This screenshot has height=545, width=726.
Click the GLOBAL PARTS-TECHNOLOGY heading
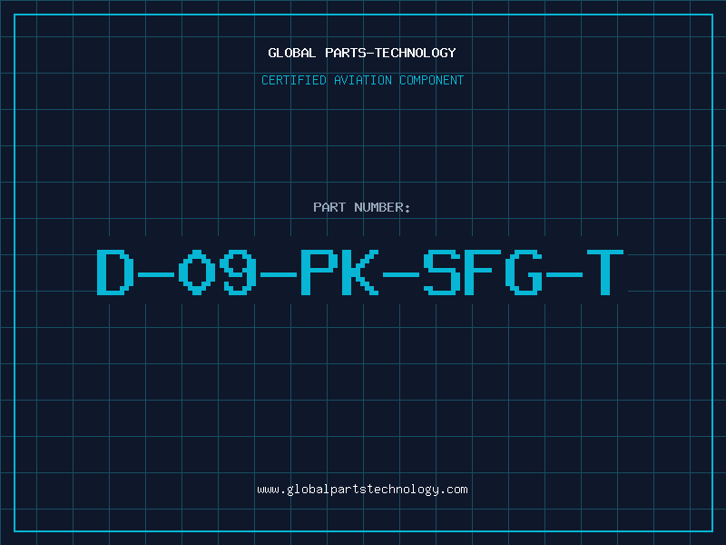(362, 53)
